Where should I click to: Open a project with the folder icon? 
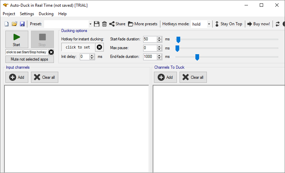pyautogui.click(x=14, y=24)
